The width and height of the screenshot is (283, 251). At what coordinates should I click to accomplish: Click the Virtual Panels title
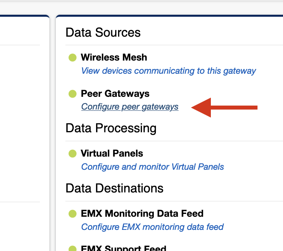click(x=112, y=153)
